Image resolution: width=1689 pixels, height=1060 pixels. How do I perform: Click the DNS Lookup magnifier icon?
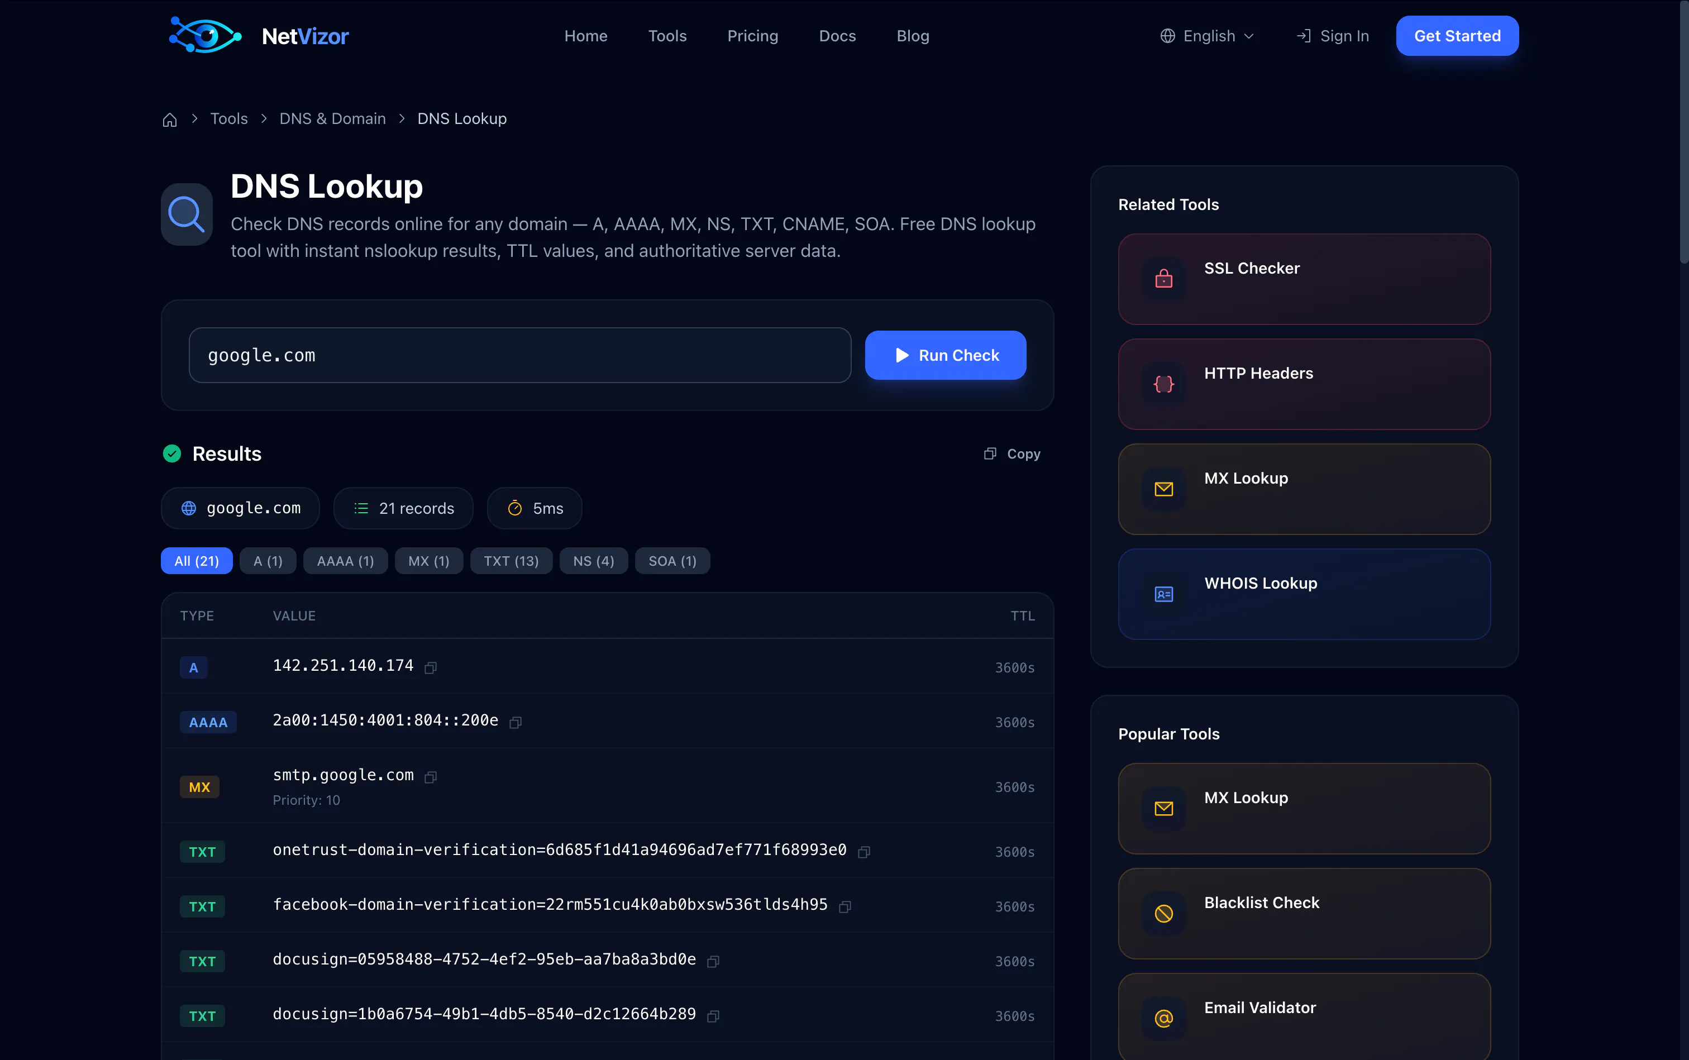pyautogui.click(x=187, y=214)
